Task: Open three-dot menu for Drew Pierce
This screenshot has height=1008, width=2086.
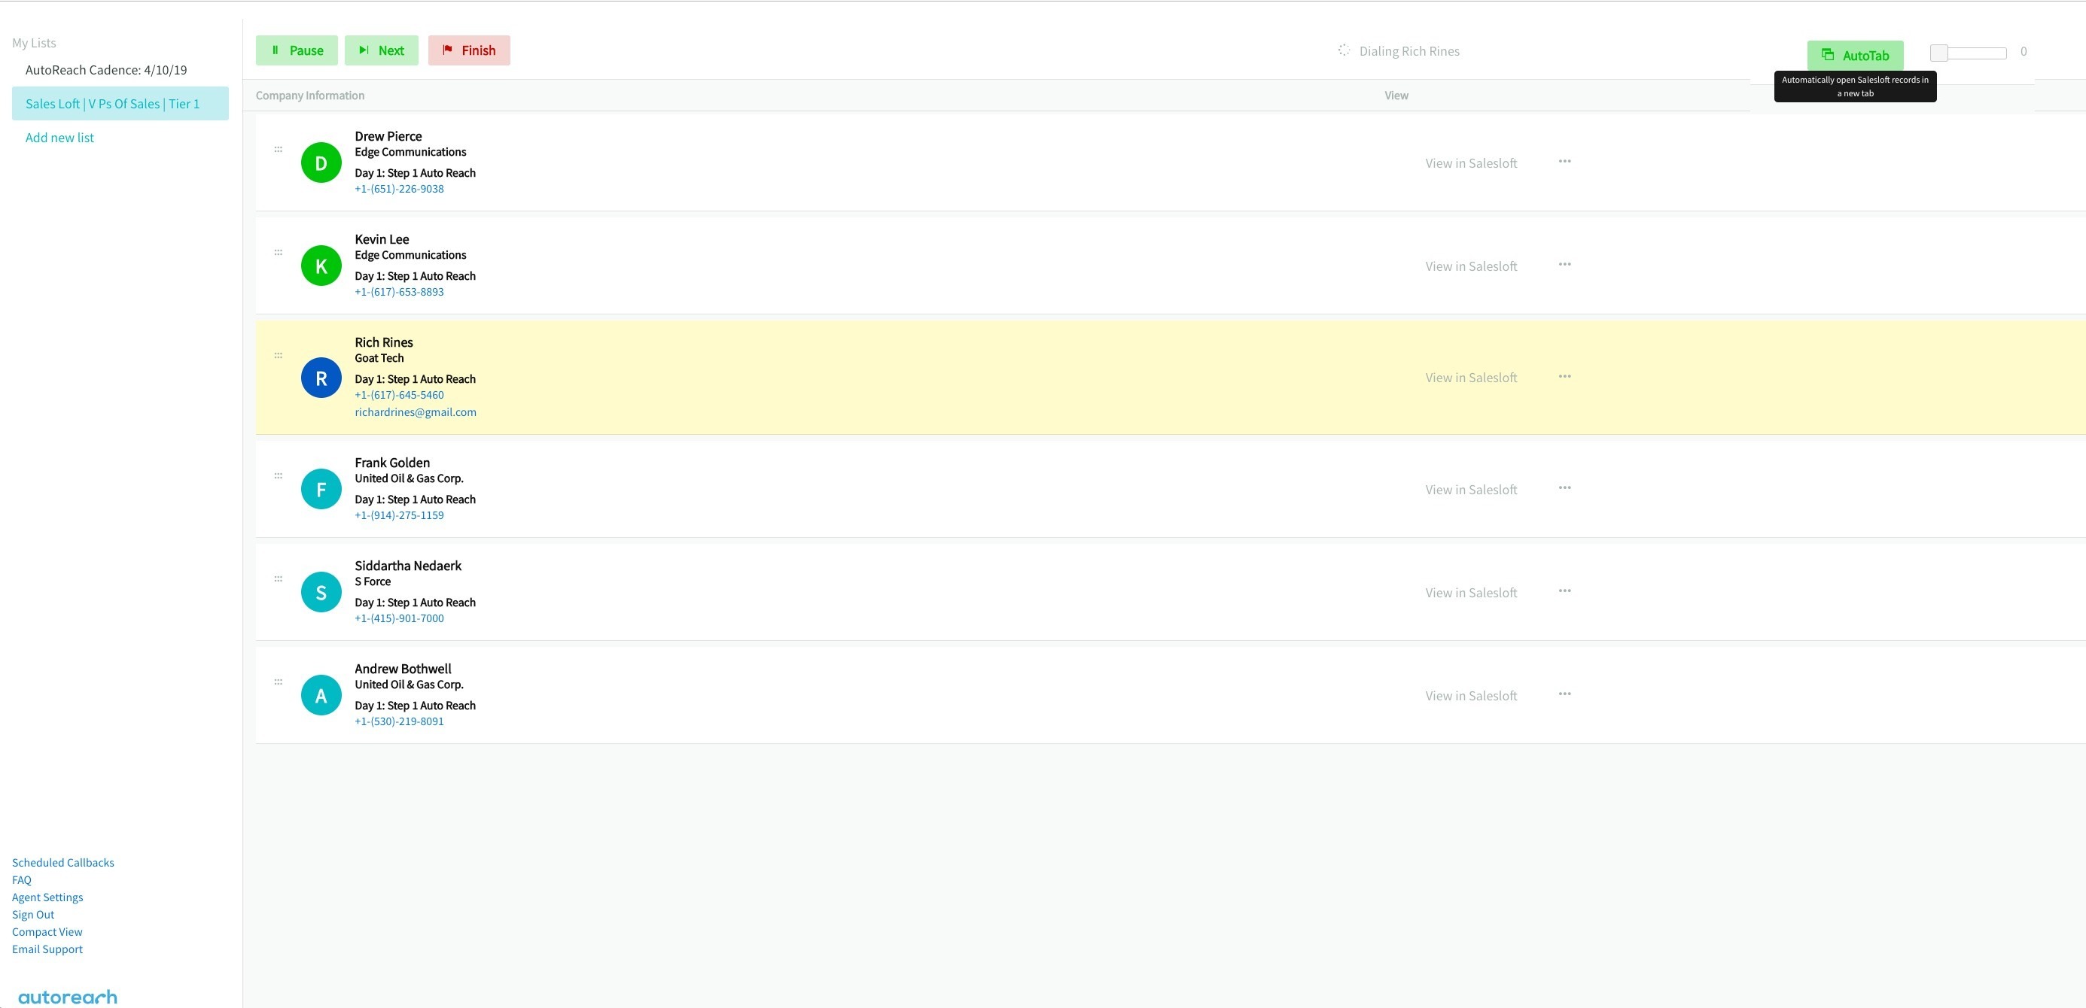Action: [x=1564, y=162]
